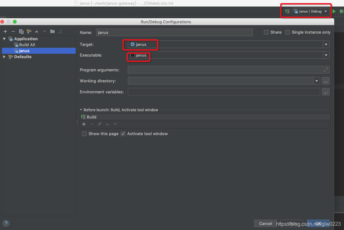Click the Program arguments field
This screenshot has width=344, height=230.
(229, 70)
